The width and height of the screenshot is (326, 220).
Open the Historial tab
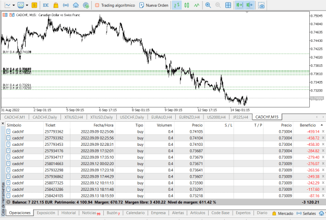point(68,213)
